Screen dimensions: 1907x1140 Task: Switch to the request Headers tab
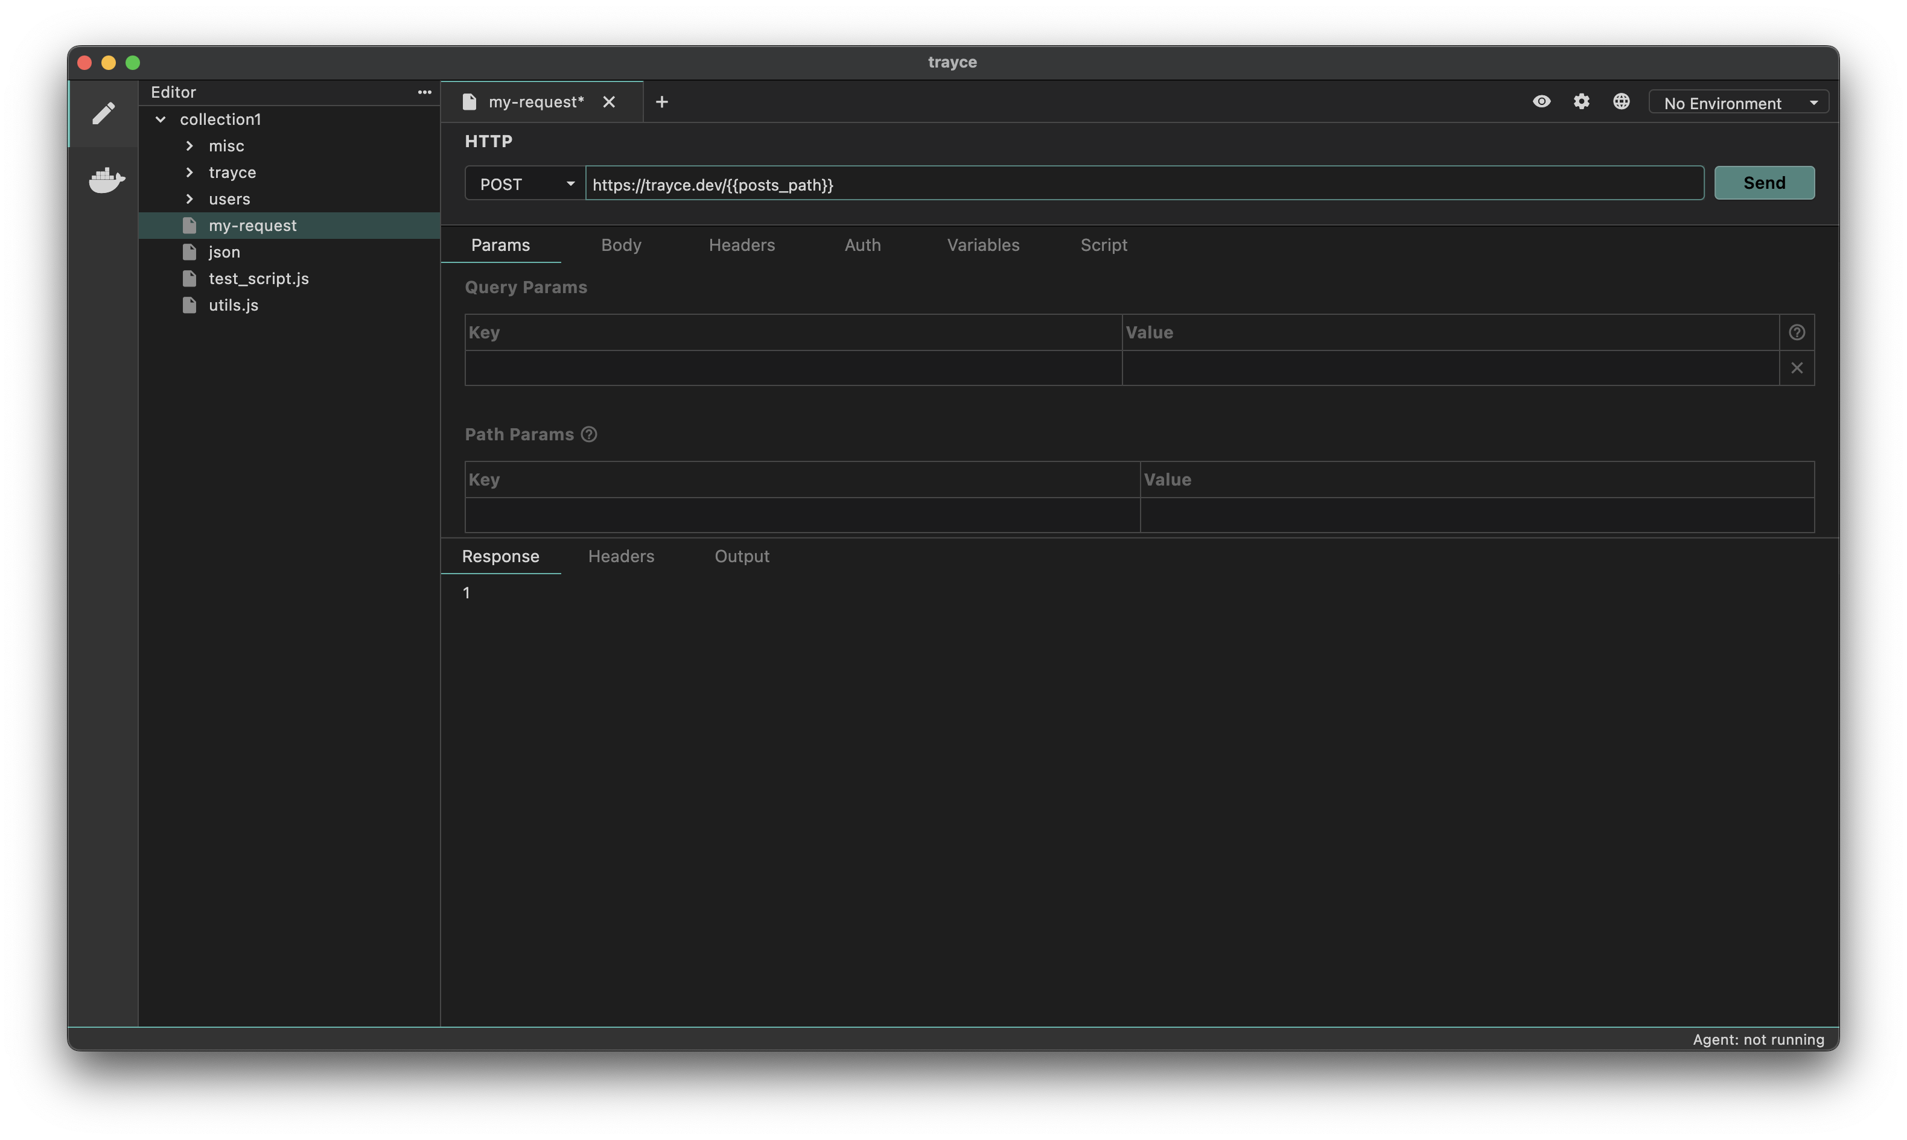pyautogui.click(x=742, y=245)
